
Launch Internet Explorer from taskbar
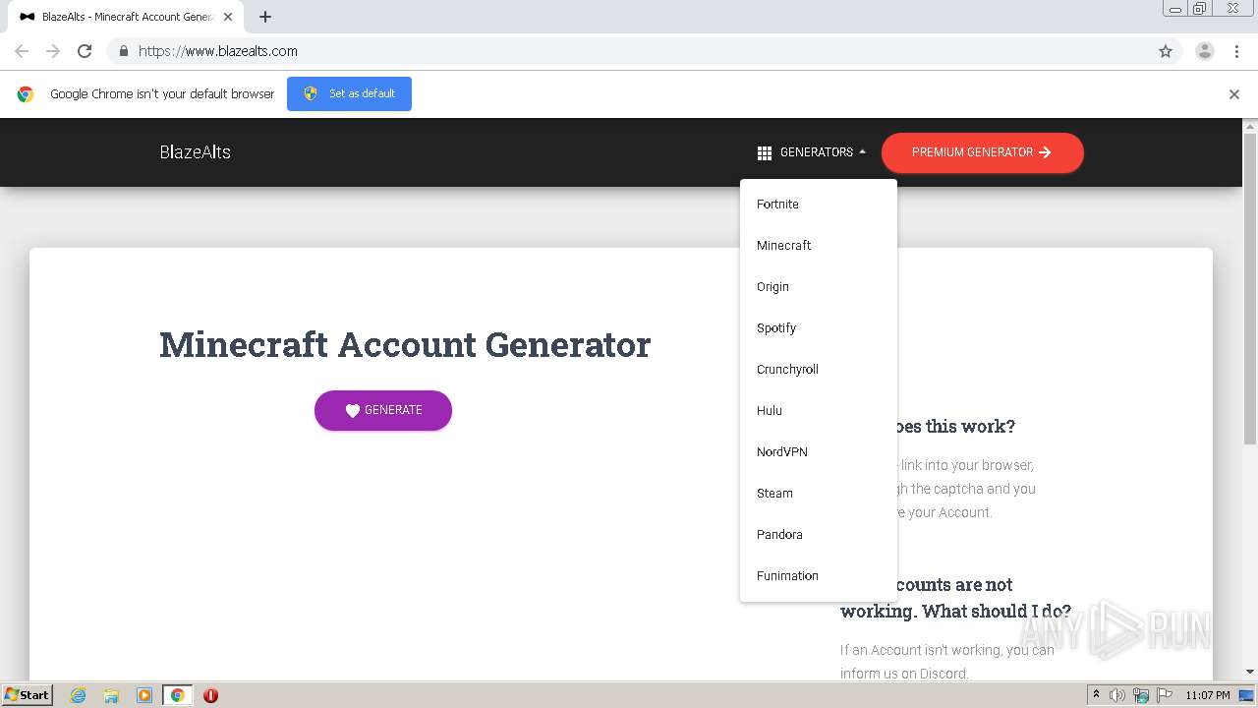tap(78, 695)
